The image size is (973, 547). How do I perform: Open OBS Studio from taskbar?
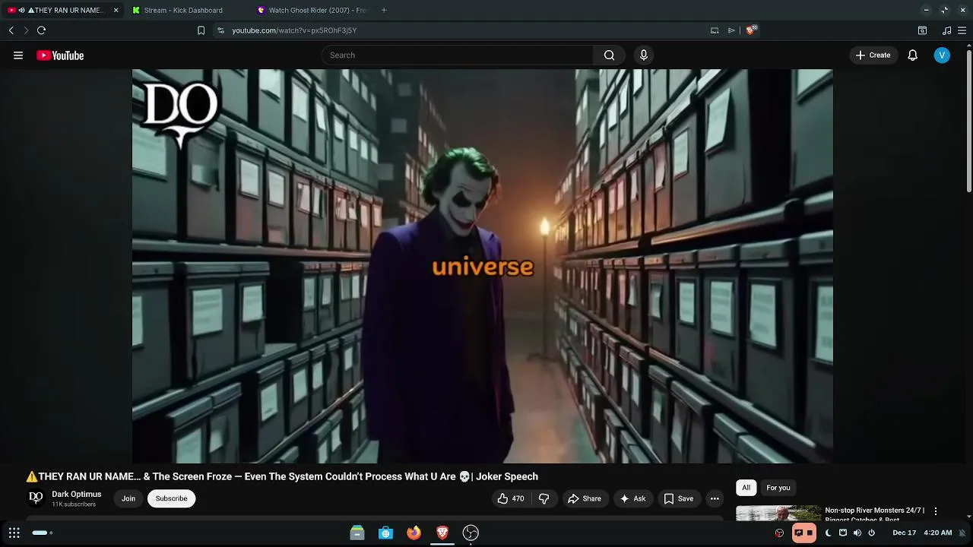point(471,533)
